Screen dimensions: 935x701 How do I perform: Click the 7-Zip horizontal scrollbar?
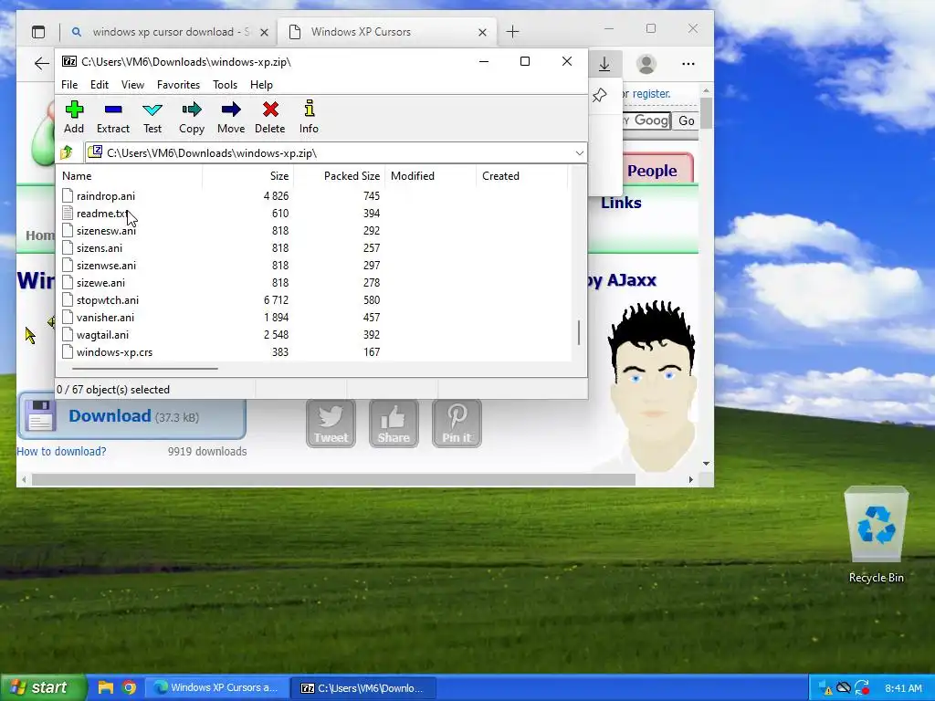[x=145, y=369]
